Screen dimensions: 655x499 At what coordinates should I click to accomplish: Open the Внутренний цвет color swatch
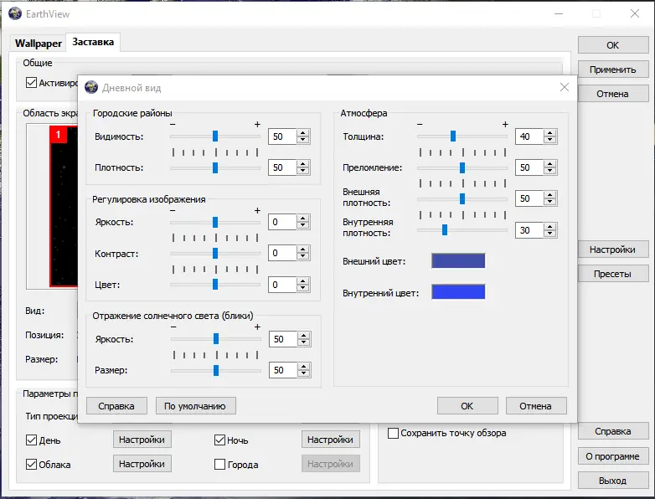pyautogui.click(x=458, y=292)
